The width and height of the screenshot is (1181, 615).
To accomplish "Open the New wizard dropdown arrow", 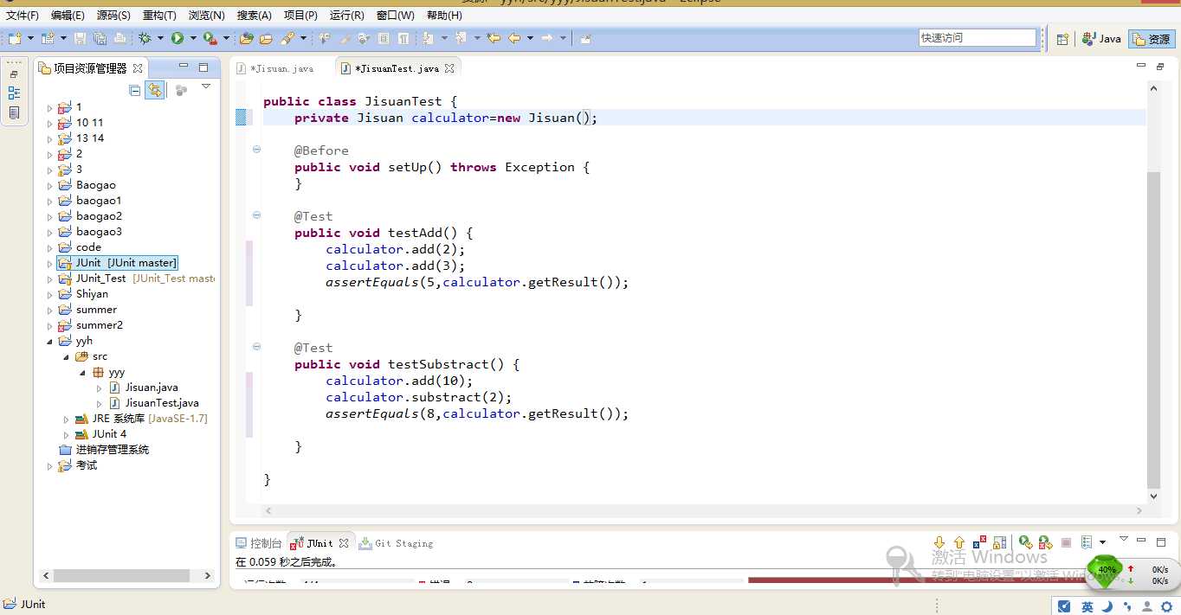I will pos(30,38).
